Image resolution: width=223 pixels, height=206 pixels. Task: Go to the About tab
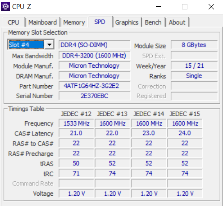(177, 22)
